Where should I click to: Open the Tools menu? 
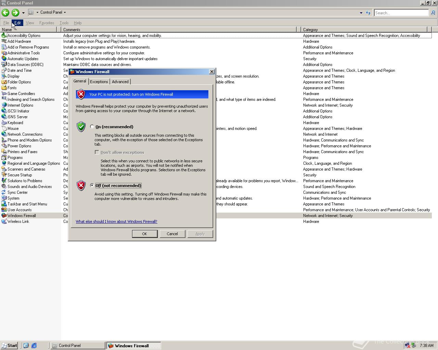click(64, 23)
